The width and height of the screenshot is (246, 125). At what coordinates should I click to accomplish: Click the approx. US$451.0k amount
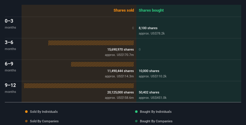click(153, 98)
